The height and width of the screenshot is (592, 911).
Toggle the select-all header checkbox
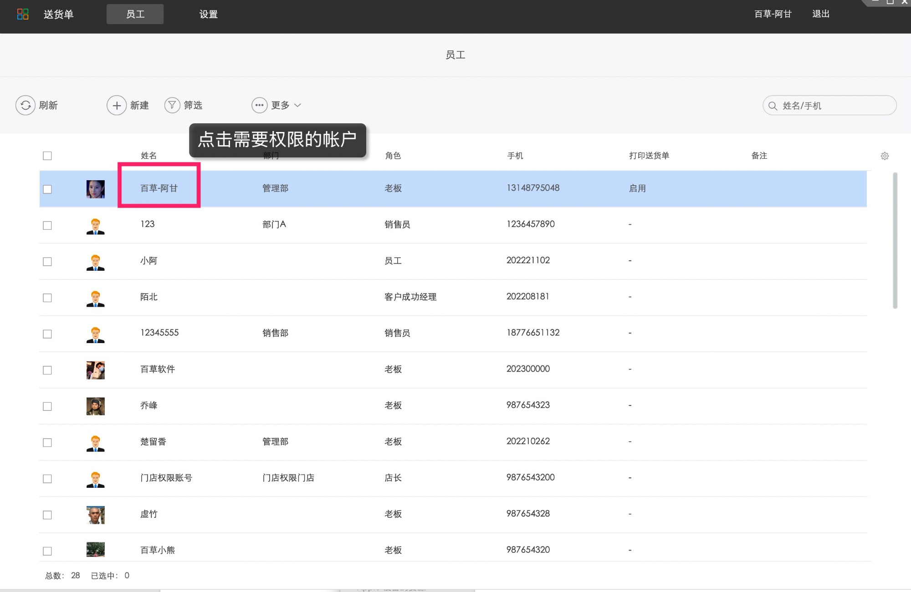click(47, 156)
